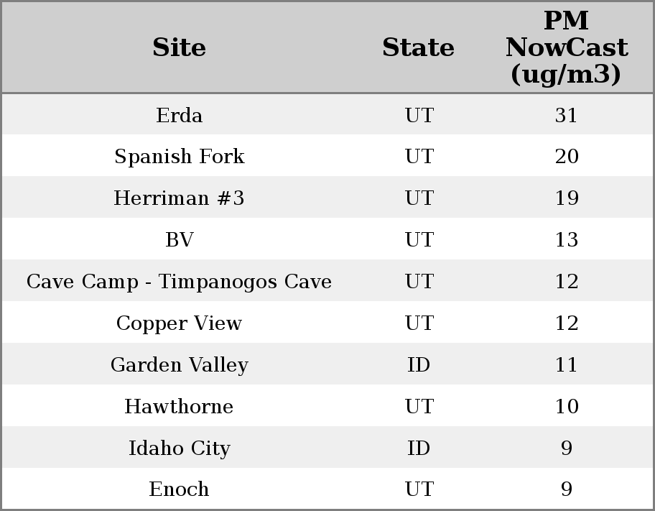This screenshot has width=655, height=511.
Task: Select the Erda site cell
Action: (179, 115)
